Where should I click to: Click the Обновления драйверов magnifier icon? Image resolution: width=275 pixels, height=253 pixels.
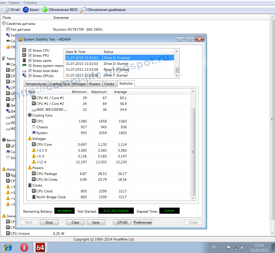(83, 10)
